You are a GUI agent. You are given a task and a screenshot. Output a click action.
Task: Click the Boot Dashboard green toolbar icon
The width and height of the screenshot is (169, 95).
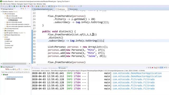(x=14, y=6)
